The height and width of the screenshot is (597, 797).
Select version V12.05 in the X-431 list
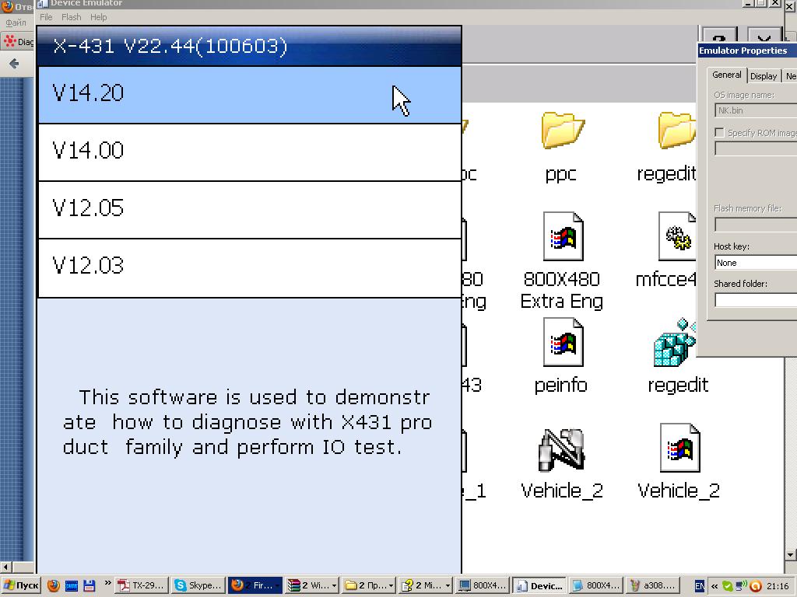pos(250,210)
